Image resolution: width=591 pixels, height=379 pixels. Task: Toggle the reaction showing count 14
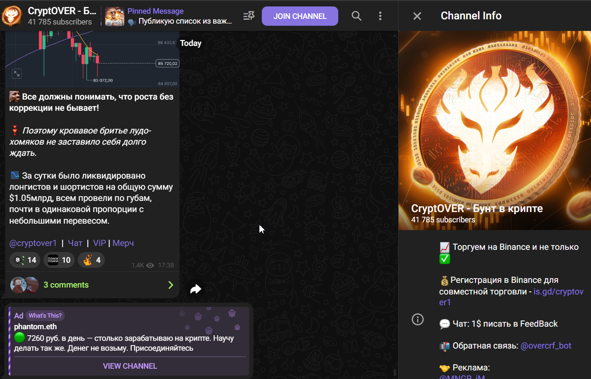25,260
